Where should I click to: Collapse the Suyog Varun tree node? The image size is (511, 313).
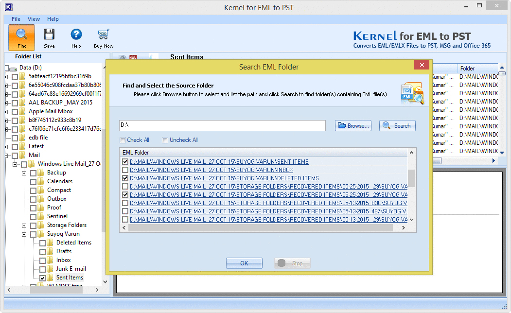[24, 234]
